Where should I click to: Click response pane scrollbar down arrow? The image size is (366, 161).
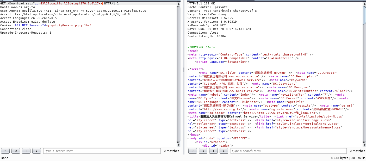click(x=364, y=145)
